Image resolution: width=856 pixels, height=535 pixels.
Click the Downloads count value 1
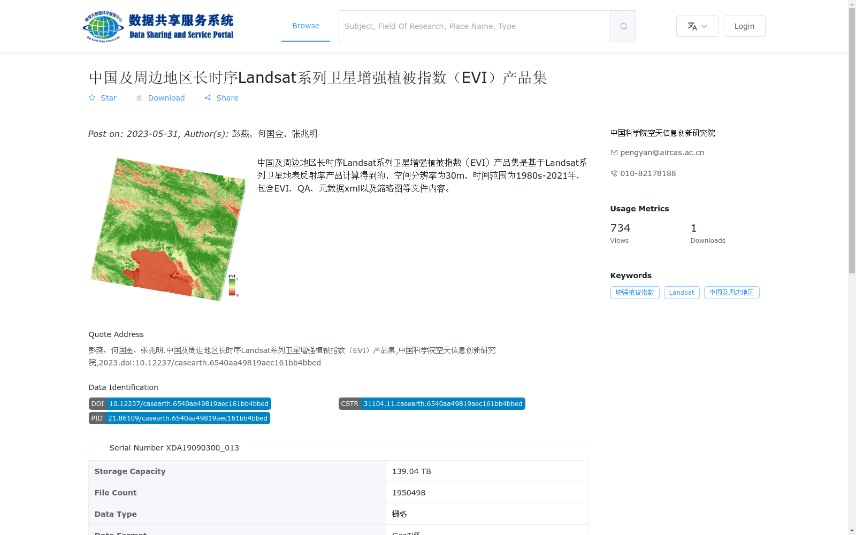pos(693,228)
